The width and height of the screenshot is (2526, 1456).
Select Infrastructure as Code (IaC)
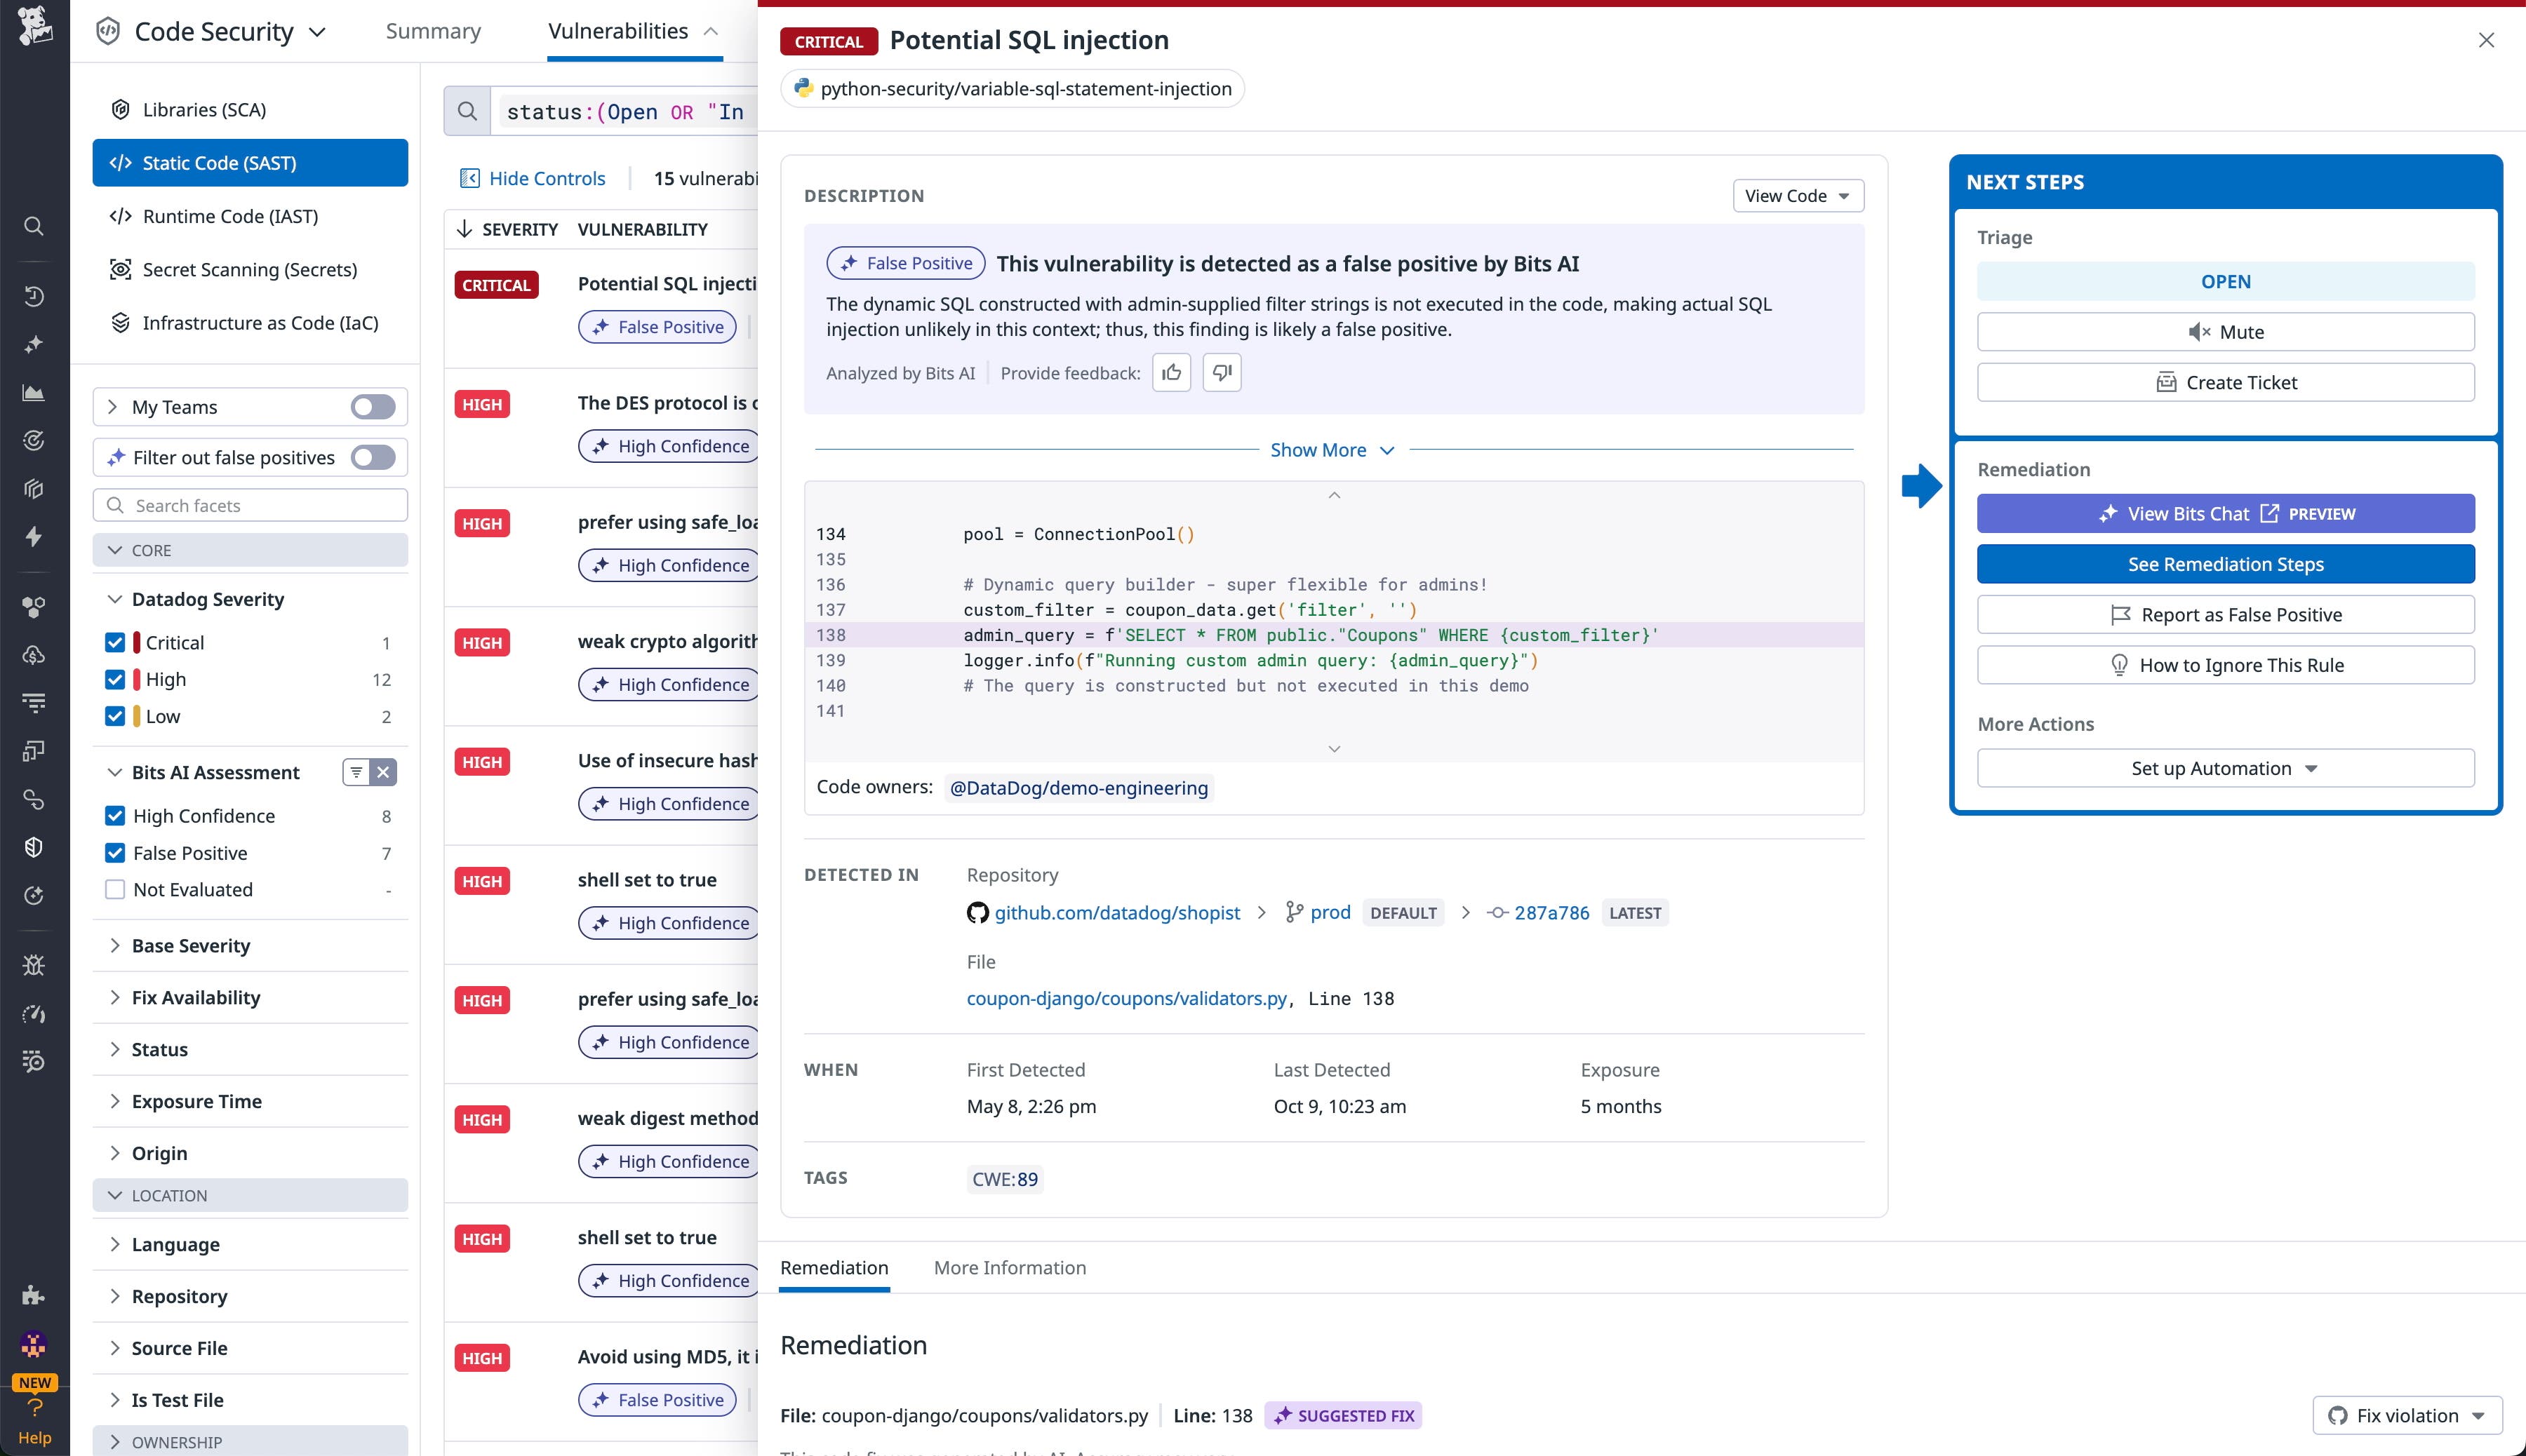pos(260,322)
